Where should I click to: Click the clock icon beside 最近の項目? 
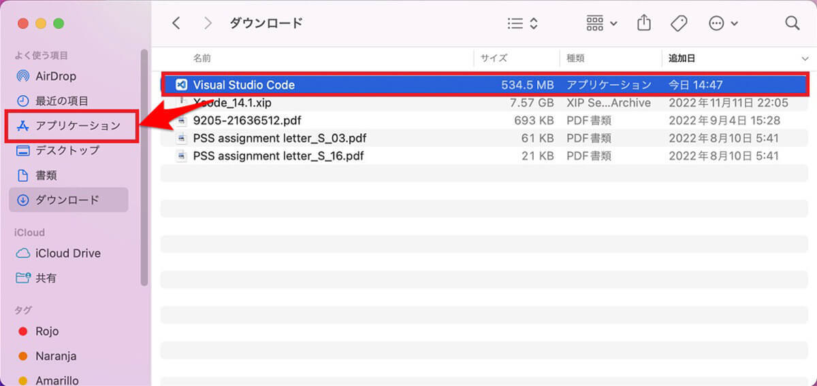[x=22, y=101]
